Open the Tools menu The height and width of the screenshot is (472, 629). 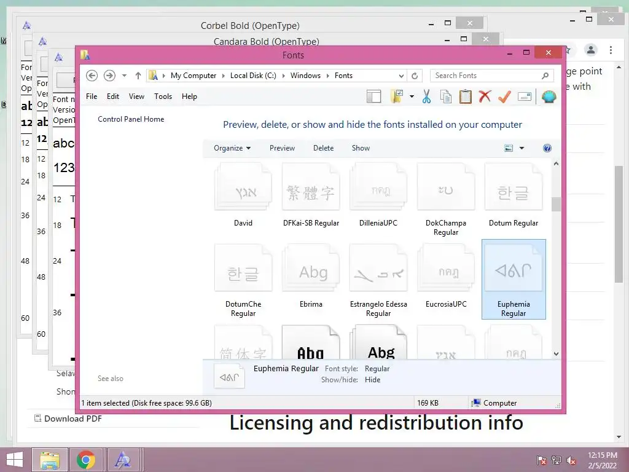coord(163,96)
